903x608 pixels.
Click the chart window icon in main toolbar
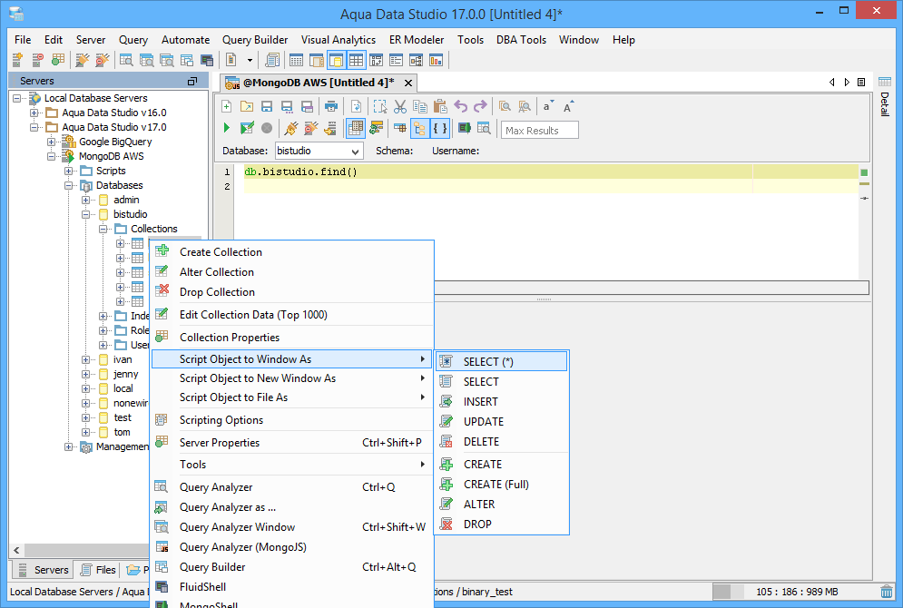click(436, 60)
